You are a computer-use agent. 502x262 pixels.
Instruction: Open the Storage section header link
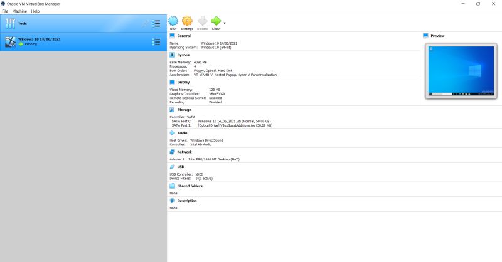point(184,110)
